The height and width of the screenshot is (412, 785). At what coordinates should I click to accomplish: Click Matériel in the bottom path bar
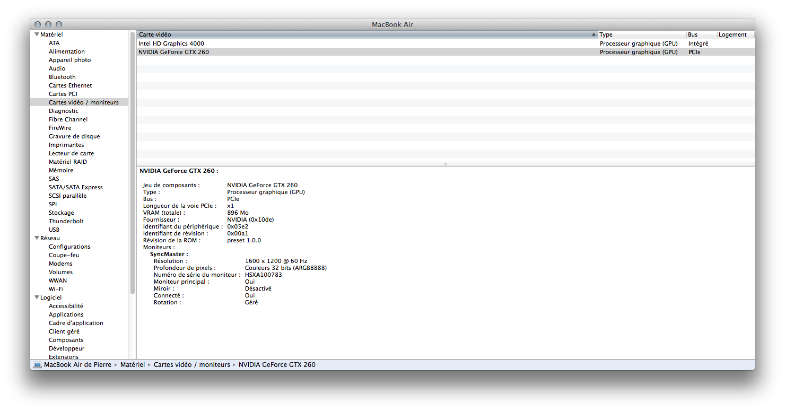coord(133,365)
